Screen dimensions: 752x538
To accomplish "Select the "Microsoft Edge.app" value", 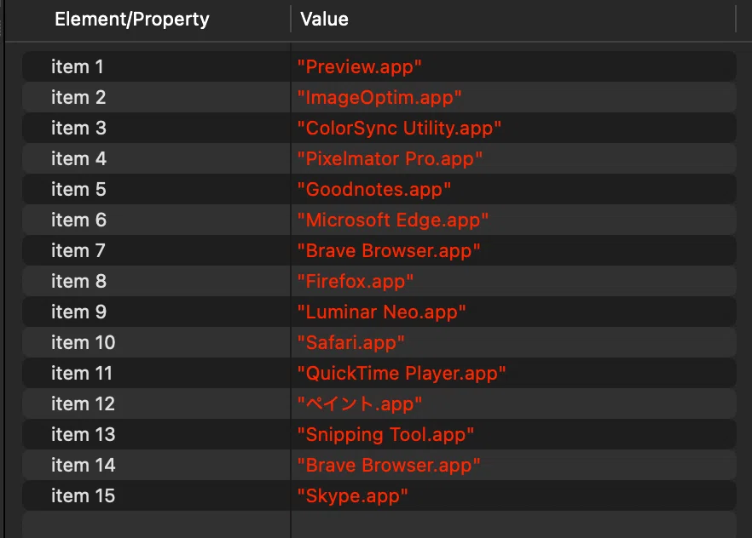I will [x=393, y=220].
